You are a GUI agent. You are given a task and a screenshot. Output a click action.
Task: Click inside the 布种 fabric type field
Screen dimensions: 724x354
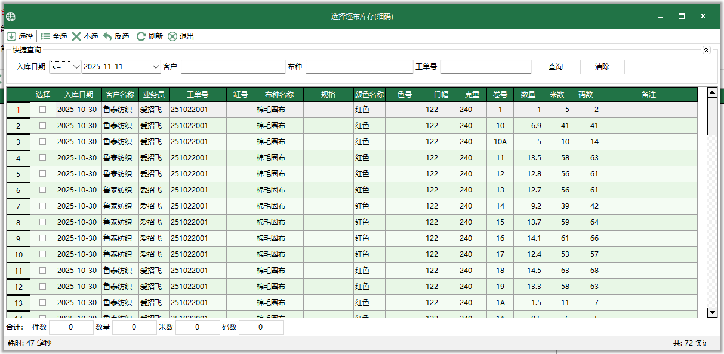[358, 66]
